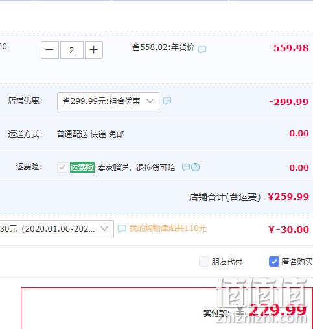This screenshot has height=329, width=313.
Task: Click the 省558.02:年货价 promotion text
Action: 163,47
